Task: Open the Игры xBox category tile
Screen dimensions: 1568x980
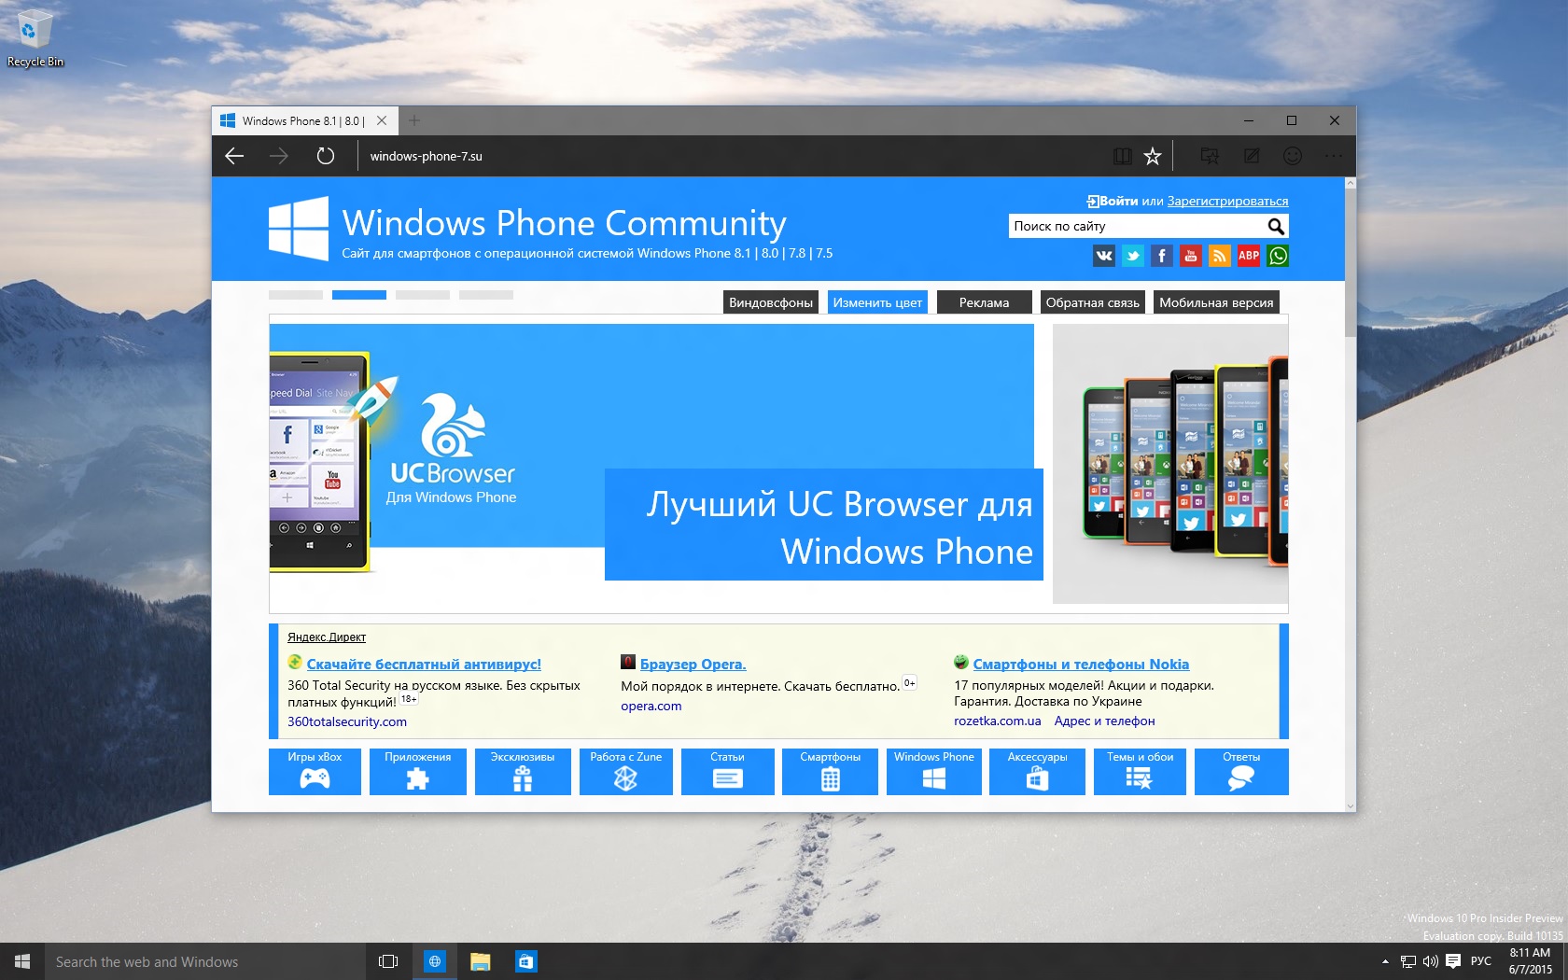Action: [315, 772]
